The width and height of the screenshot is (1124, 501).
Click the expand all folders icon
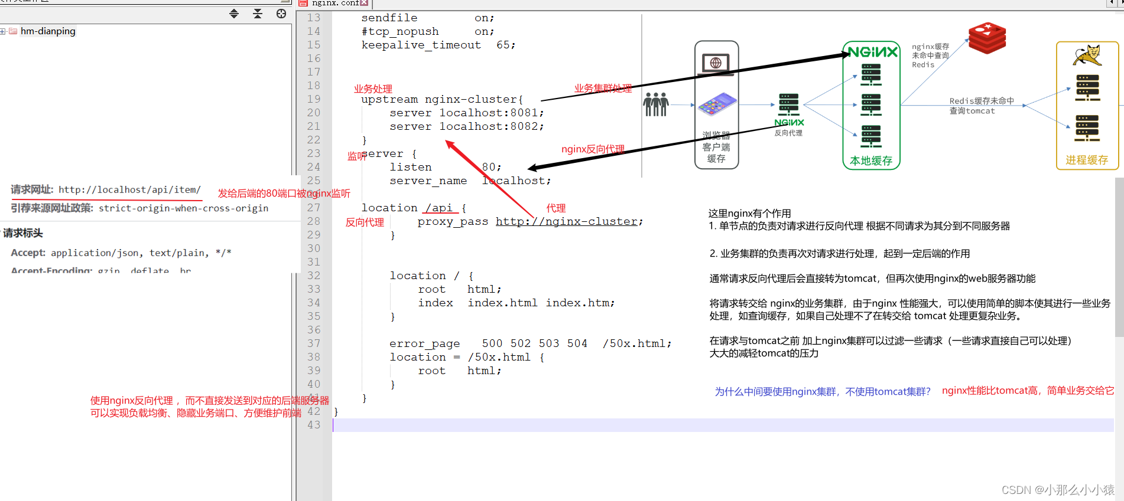point(234,14)
